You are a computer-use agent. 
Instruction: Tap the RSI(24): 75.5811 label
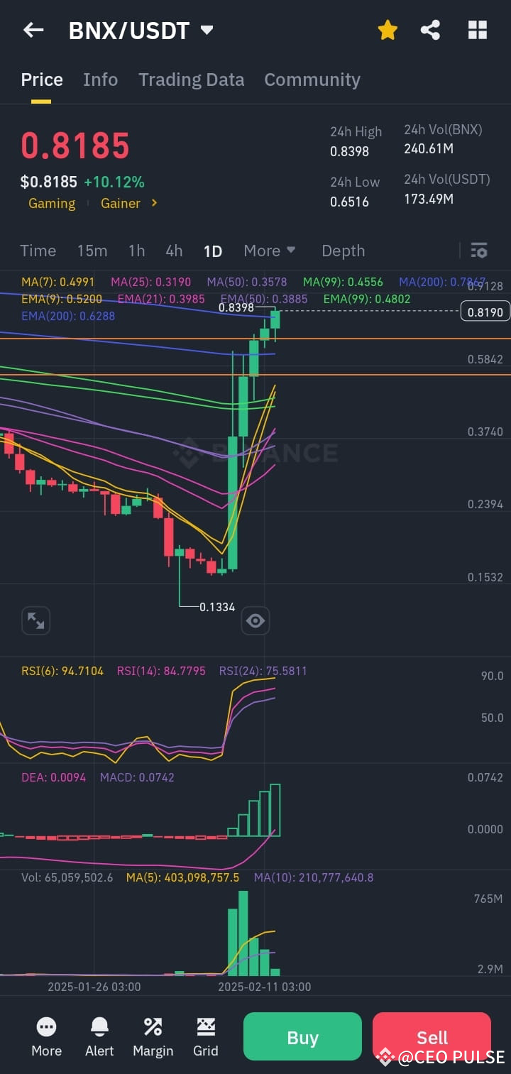click(263, 671)
